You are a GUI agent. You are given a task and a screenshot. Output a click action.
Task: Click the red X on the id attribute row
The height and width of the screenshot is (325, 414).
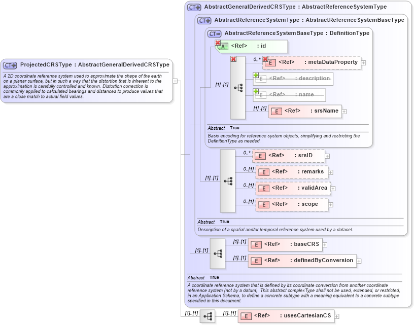coord(218,43)
